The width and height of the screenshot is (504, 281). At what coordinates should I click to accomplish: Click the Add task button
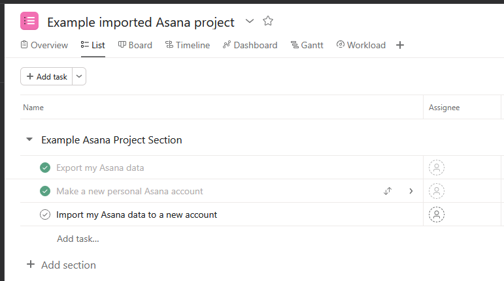point(46,76)
